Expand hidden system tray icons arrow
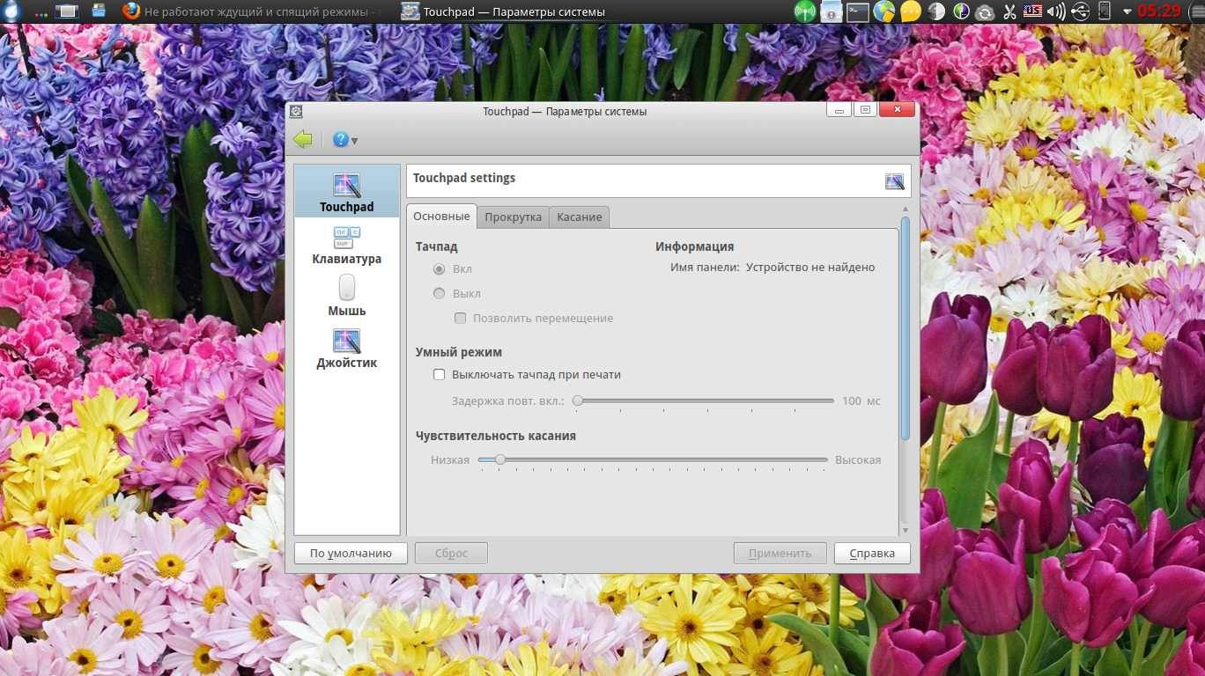The width and height of the screenshot is (1205, 676). 1127,11
